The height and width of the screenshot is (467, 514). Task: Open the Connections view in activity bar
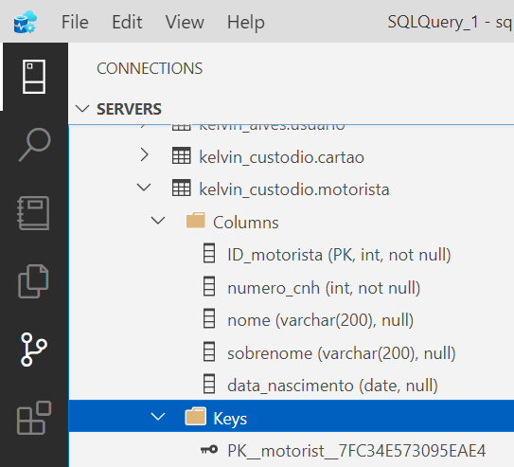[x=34, y=77]
